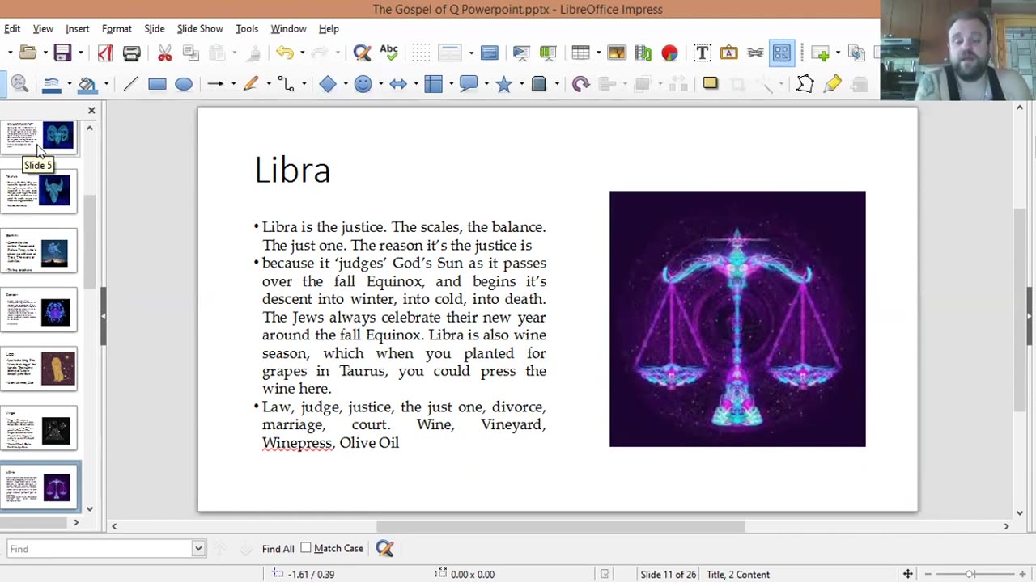
Task: Insert a table
Action: pyautogui.click(x=580, y=53)
